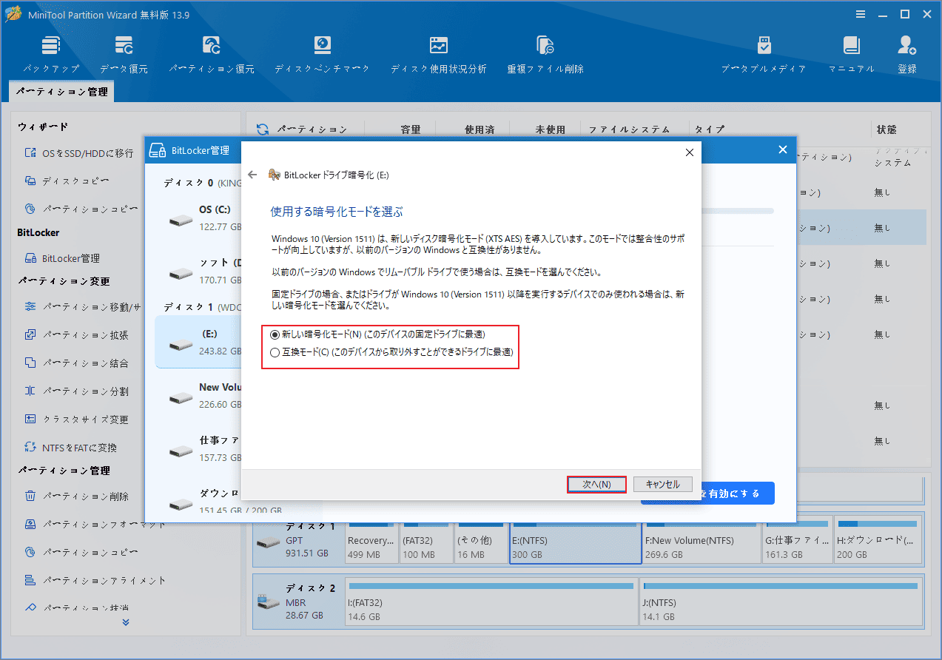Screen dimensions: 942x660
Task: Select 157.73 GB drive in BitLocker list
Action: click(x=198, y=449)
